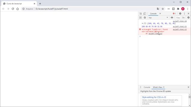Go forward to the next page

pyautogui.click(x=8, y=9)
